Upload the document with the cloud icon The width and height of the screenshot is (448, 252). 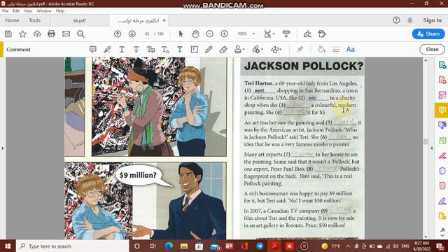37,34
